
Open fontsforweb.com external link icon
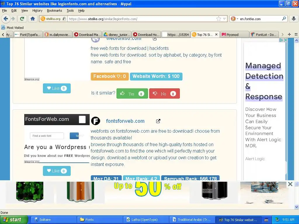coord(158,121)
